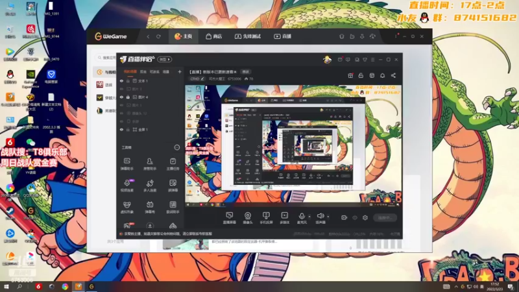Open the 弹幕助手 danmaku assistant tool

[x=127, y=164]
